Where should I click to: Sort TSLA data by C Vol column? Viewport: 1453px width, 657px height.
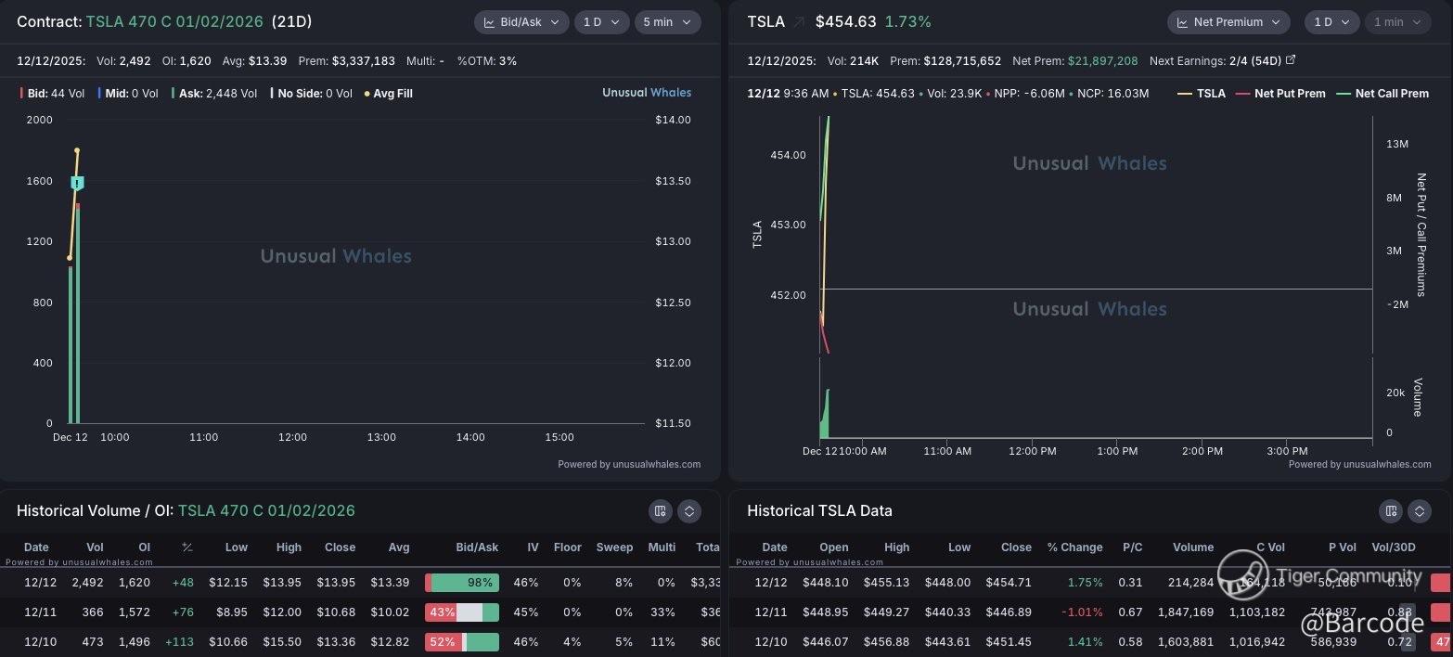(x=1271, y=547)
